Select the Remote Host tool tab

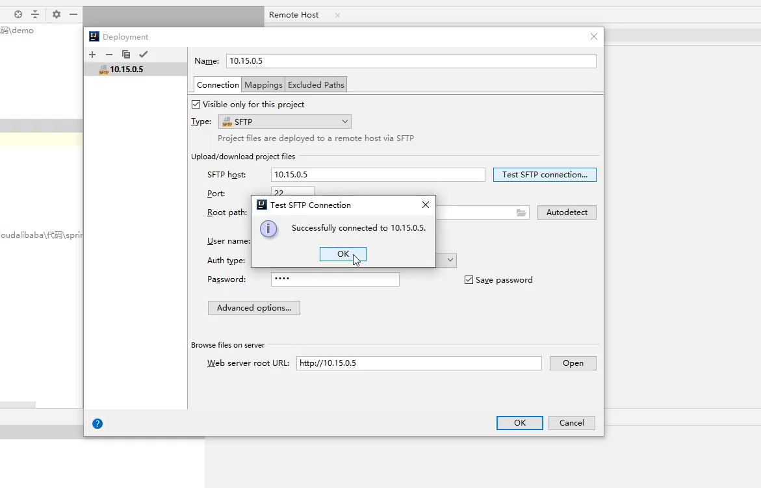click(x=294, y=15)
